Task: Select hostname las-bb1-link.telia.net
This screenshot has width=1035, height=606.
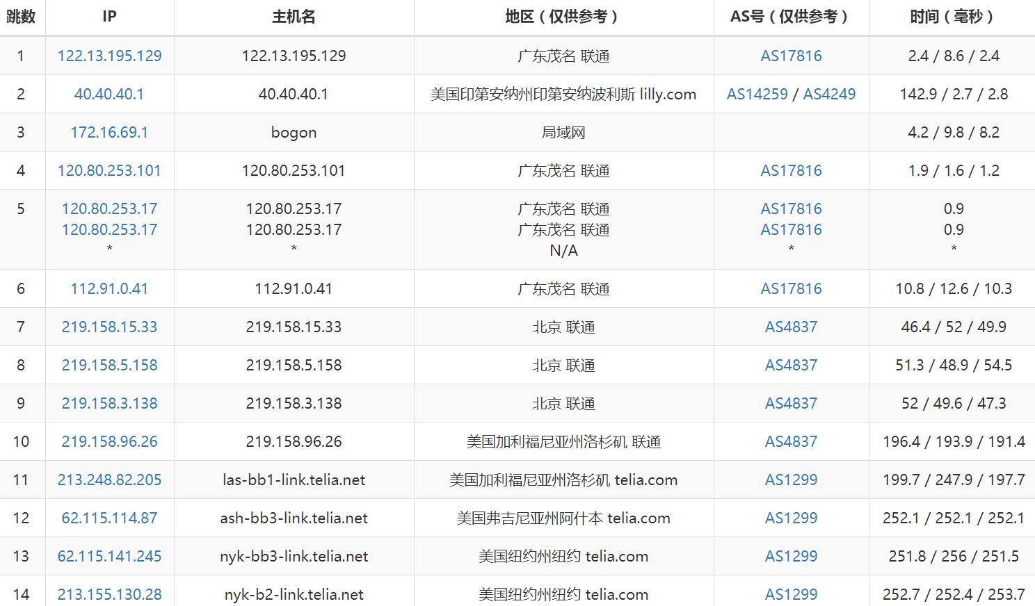Action: tap(294, 480)
